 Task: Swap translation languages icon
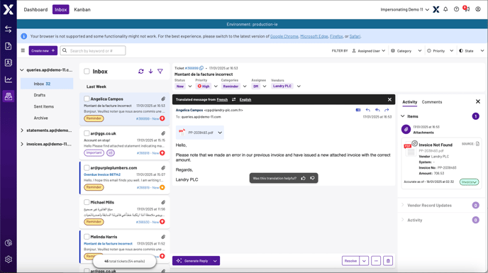click(x=234, y=99)
